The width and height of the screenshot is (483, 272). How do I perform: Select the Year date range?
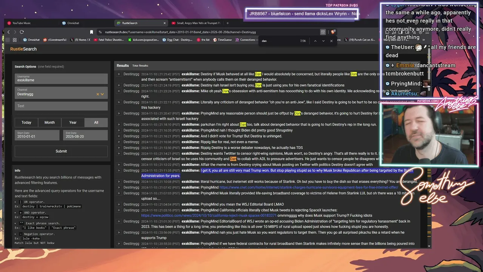(73, 122)
